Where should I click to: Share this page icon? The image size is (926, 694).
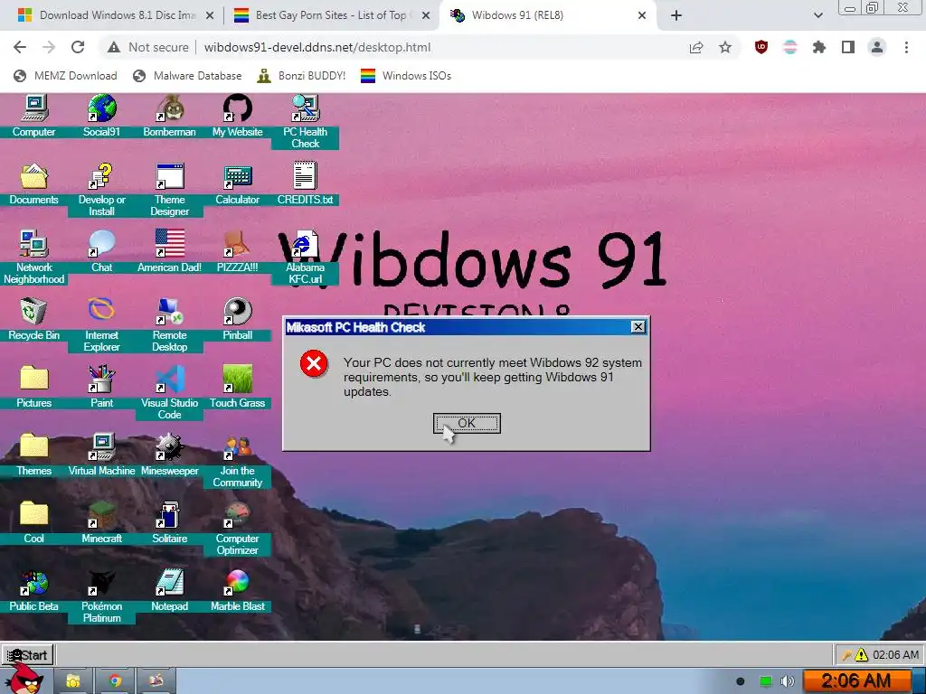(x=696, y=47)
